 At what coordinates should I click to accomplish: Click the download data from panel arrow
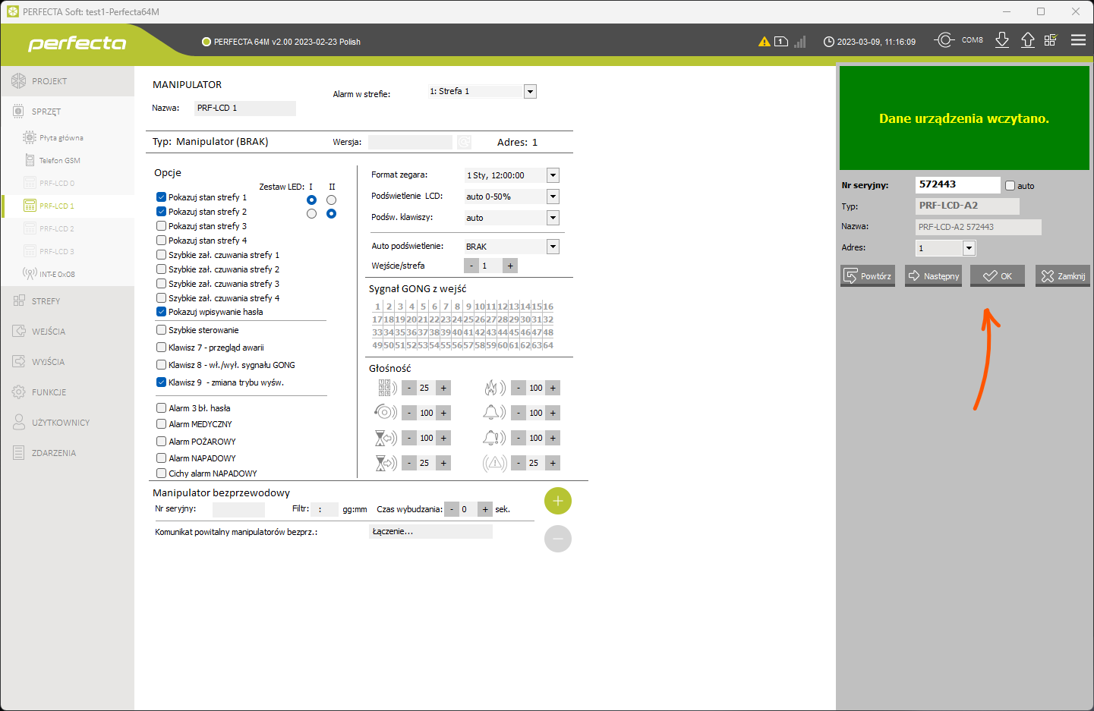pos(1002,40)
